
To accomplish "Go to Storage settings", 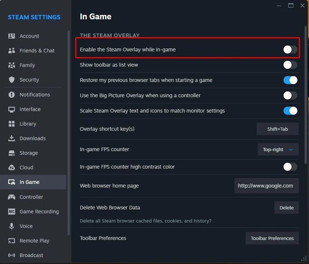I will pyautogui.click(x=33, y=153).
